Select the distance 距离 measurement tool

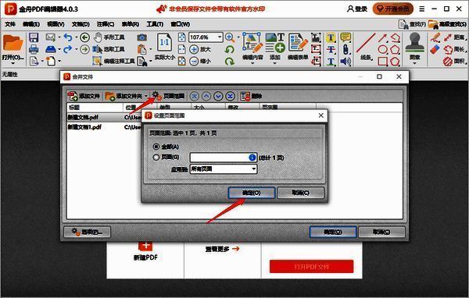[453, 37]
